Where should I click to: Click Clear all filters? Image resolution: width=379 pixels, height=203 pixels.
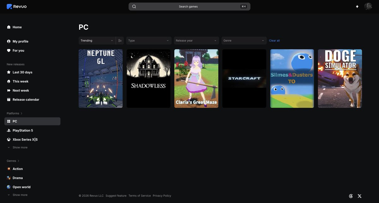click(274, 41)
